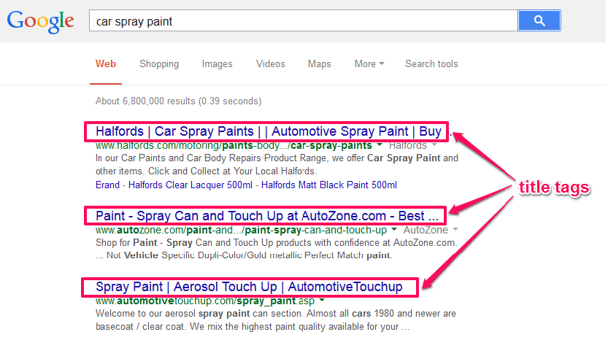The image size is (608, 340).
Task: Select the Web tab
Action: (105, 64)
